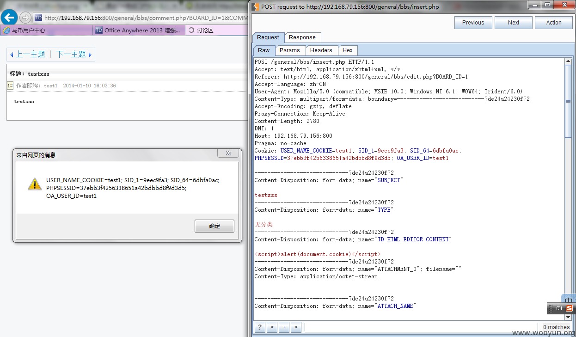Click the Content-Length: 2780 line

(288, 121)
